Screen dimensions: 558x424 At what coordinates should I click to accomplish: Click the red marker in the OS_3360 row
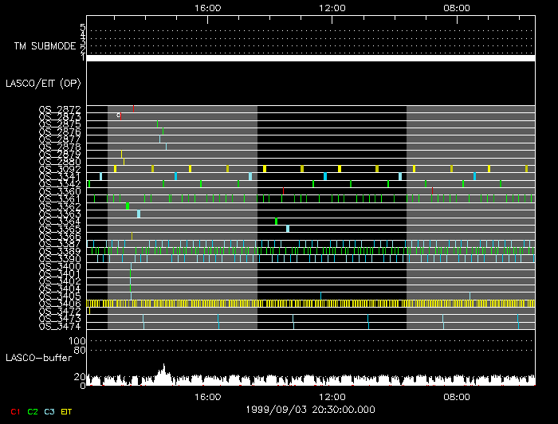[432, 191]
